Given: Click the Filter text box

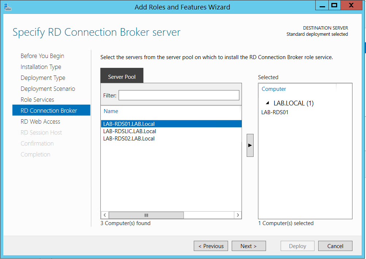Looking at the screenshot, I should [x=179, y=95].
